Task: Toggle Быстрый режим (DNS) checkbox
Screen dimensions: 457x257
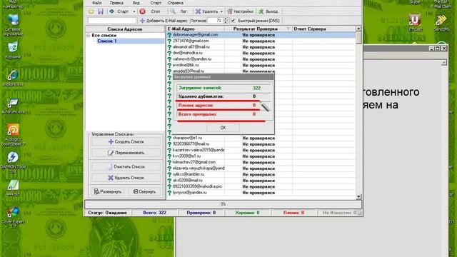Action: 233,21
